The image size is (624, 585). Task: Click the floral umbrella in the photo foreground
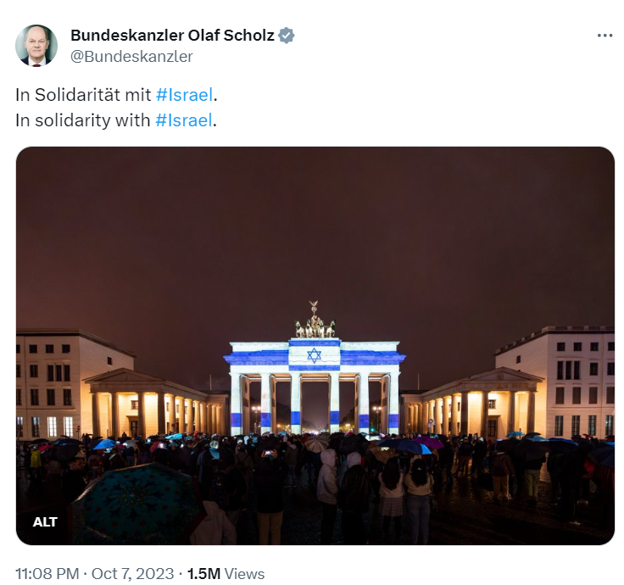click(x=136, y=504)
